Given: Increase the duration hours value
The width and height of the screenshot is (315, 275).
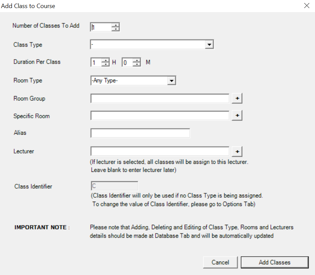Looking at the screenshot, I should click(x=105, y=61).
